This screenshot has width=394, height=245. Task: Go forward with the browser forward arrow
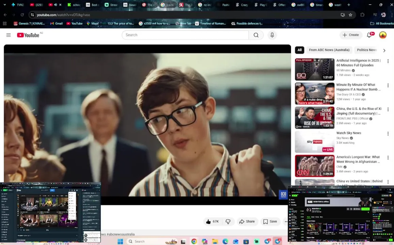click(14, 15)
